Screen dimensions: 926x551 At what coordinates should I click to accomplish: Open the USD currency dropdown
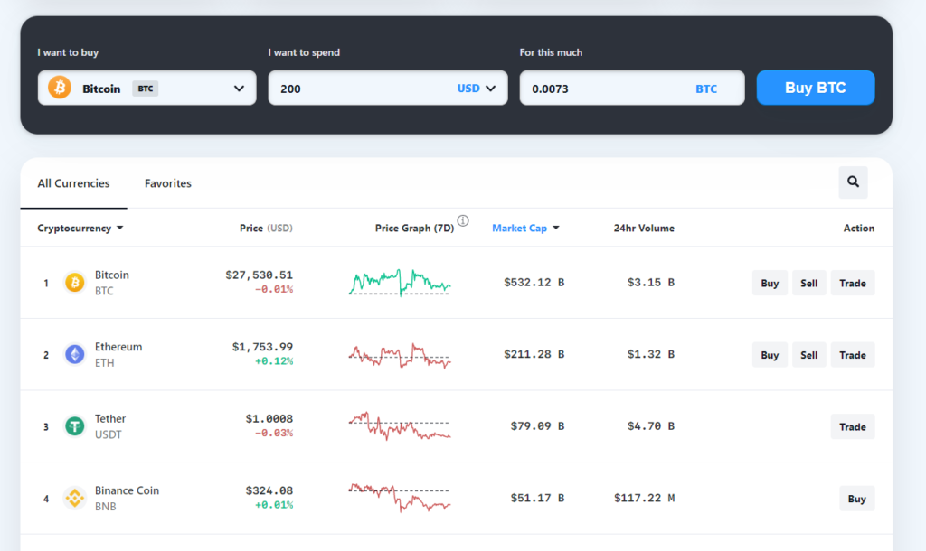coord(476,89)
